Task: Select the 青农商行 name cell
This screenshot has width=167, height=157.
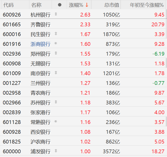Action: coord(40,93)
